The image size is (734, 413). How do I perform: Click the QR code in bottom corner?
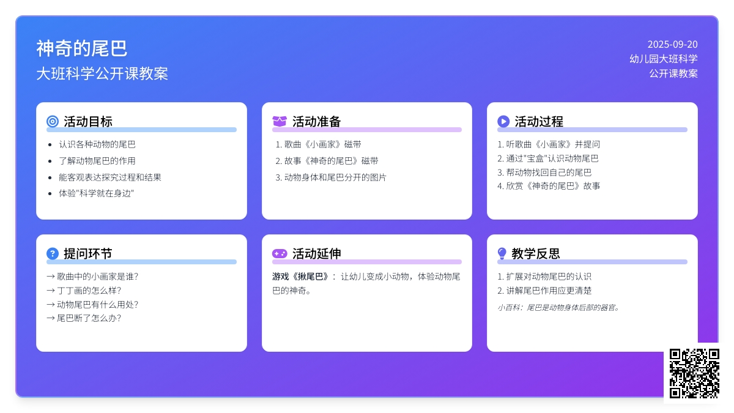(694, 373)
